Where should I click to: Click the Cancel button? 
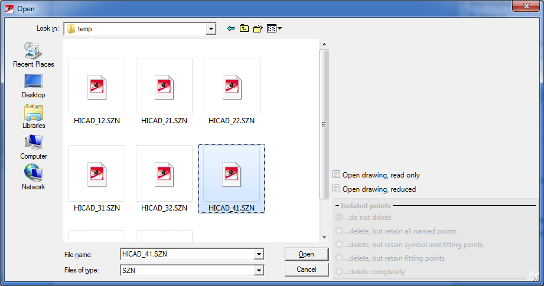(x=307, y=269)
